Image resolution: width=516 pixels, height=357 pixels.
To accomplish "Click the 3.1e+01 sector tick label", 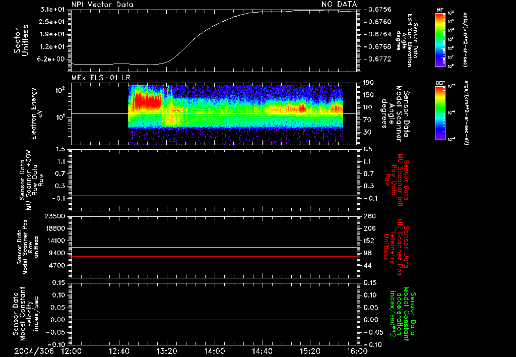I will (52, 10).
